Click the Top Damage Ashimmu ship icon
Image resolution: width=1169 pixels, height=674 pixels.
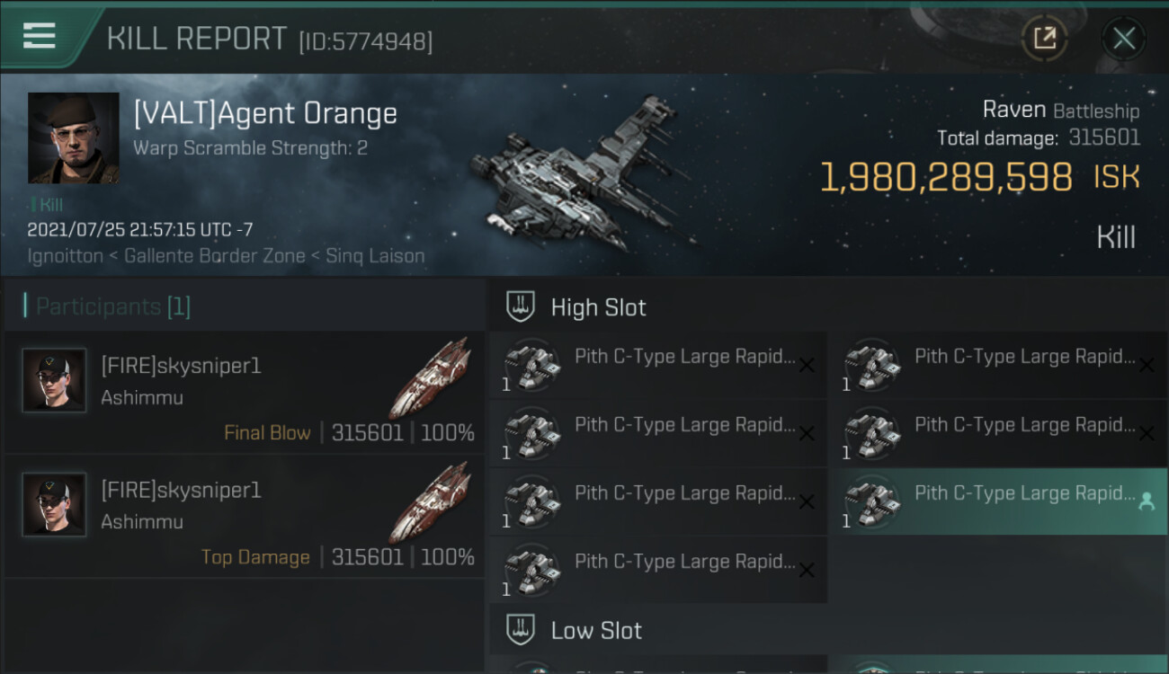(432, 501)
